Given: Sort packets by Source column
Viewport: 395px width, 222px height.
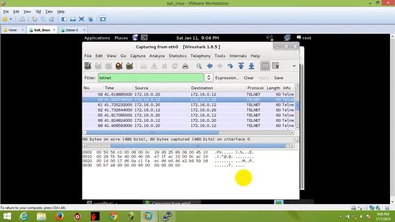Looking at the screenshot, I should coord(161,88).
